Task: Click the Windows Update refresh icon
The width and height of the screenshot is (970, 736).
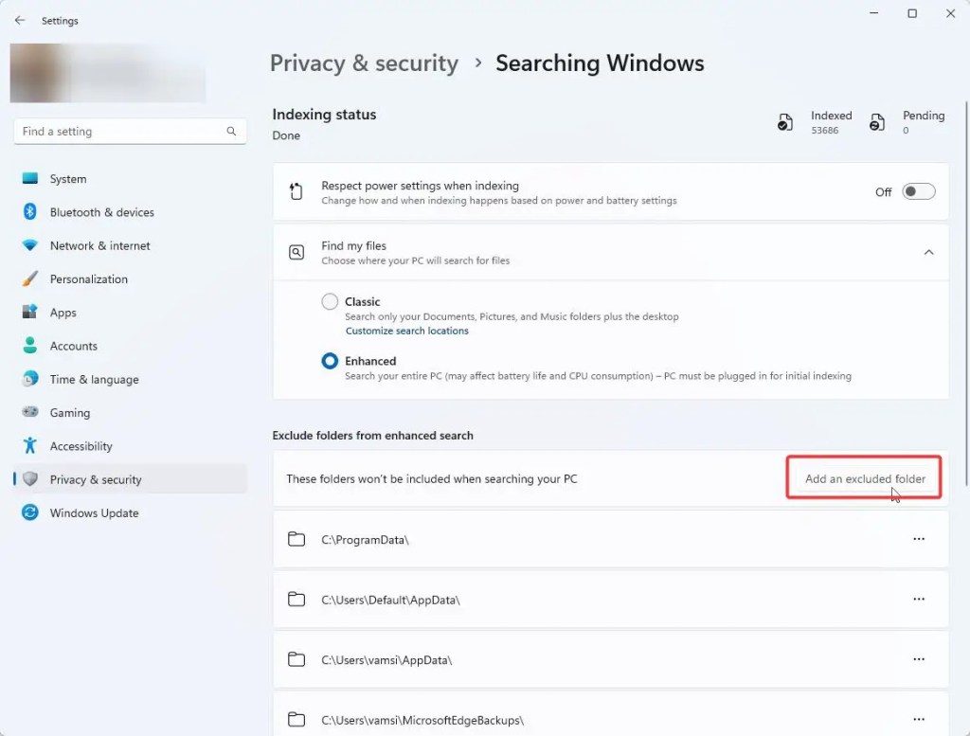Action: pyautogui.click(x=29, y=512)
